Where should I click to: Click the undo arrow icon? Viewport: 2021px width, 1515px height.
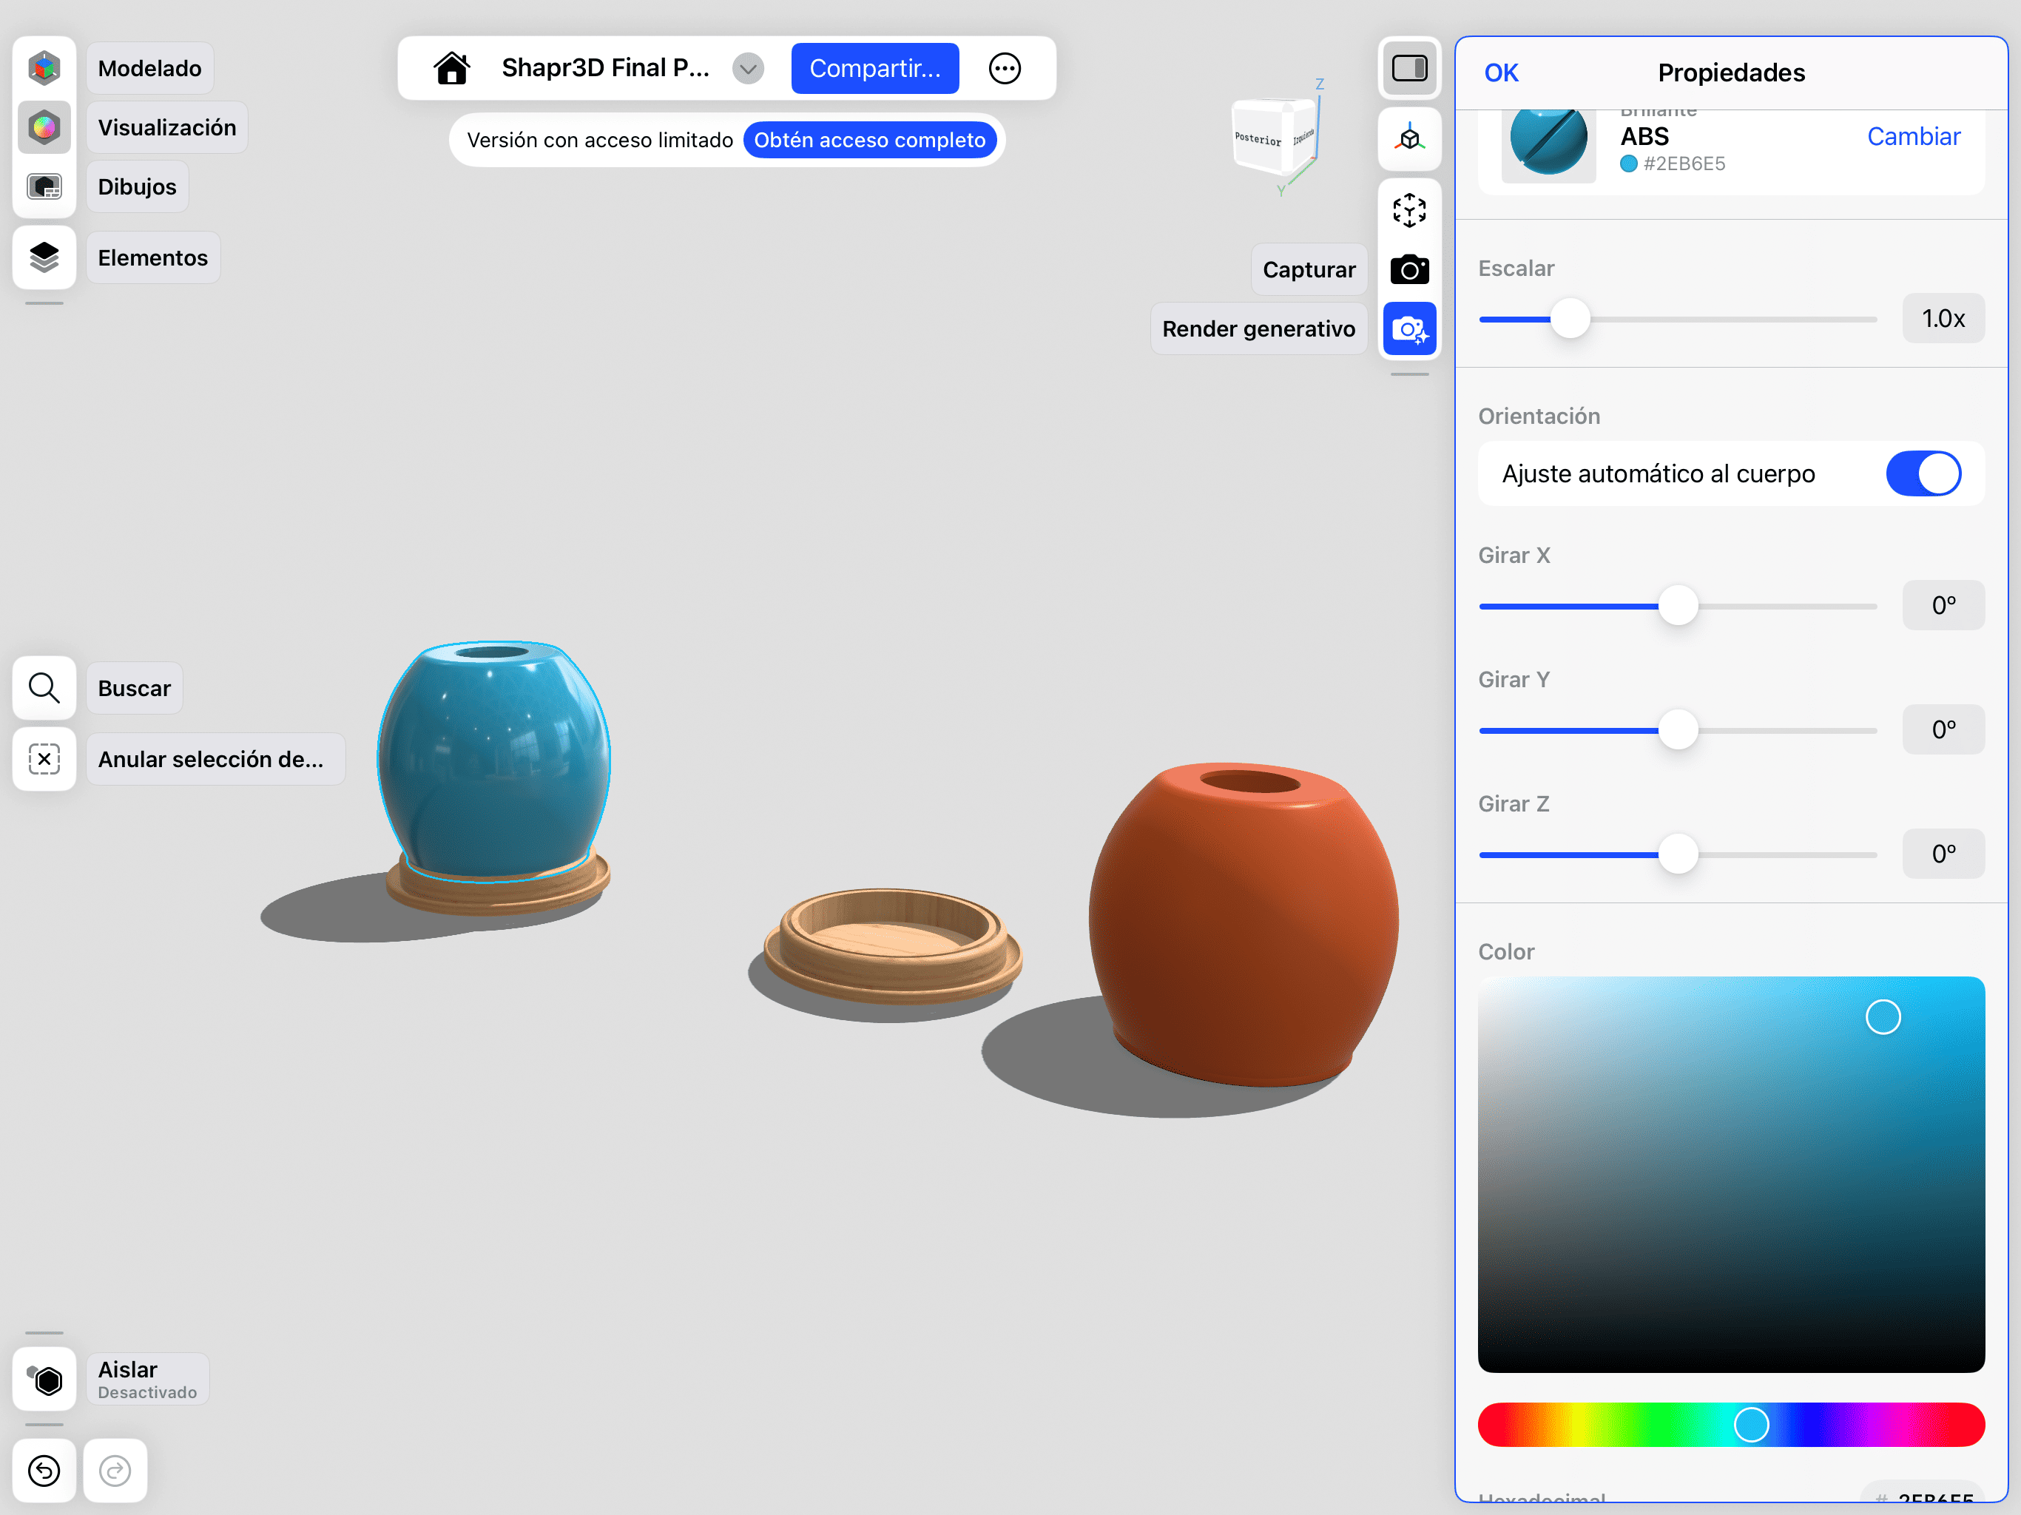pyautogui.click(x=44, y=1470)
